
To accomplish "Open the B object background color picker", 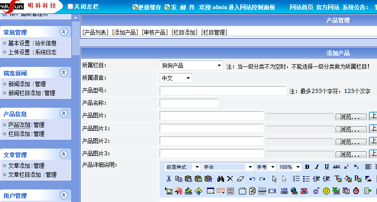I will click(x=358, y=179).
